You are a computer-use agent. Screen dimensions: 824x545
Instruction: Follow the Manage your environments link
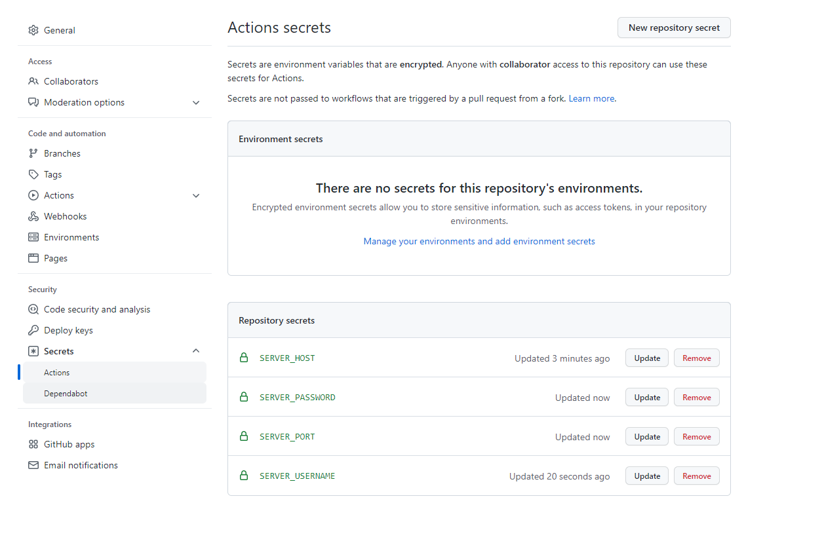[479, 241]
